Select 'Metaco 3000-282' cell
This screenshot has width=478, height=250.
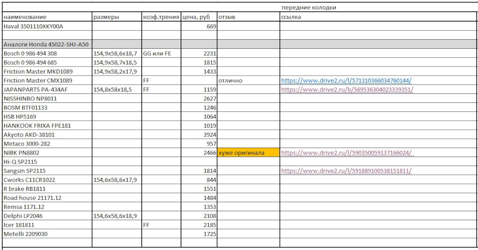click(x=47, y=144)
